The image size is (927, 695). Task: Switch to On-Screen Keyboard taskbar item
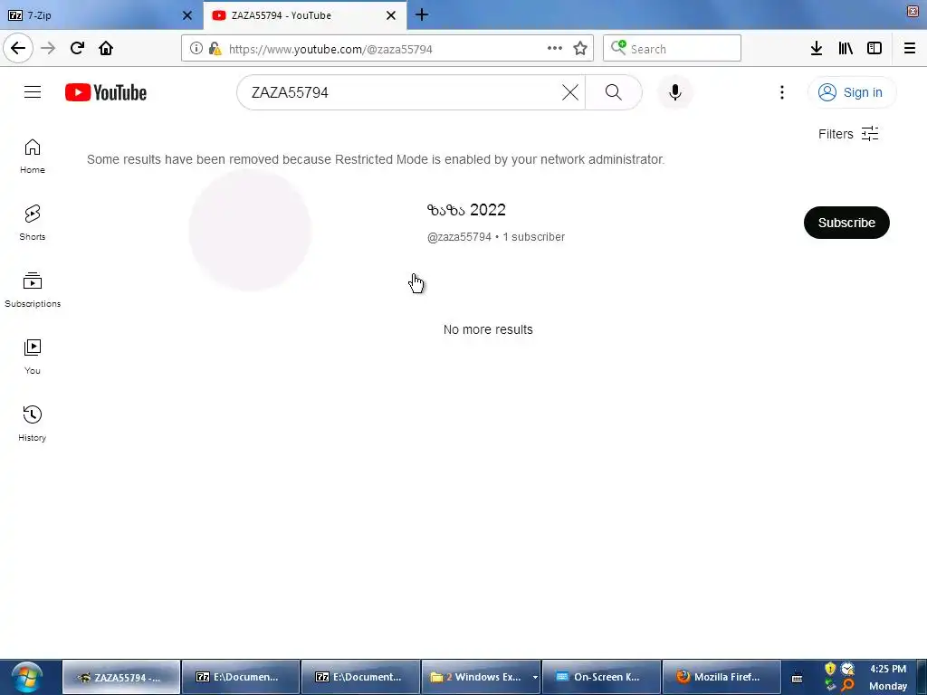pos(601,677)
